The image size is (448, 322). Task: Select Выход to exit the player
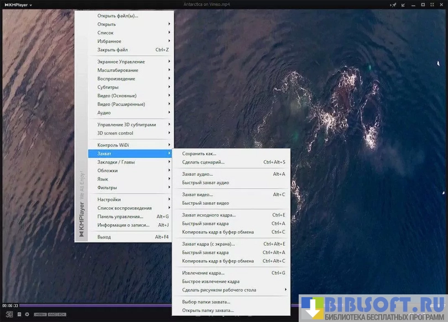(x=104, y=237)
